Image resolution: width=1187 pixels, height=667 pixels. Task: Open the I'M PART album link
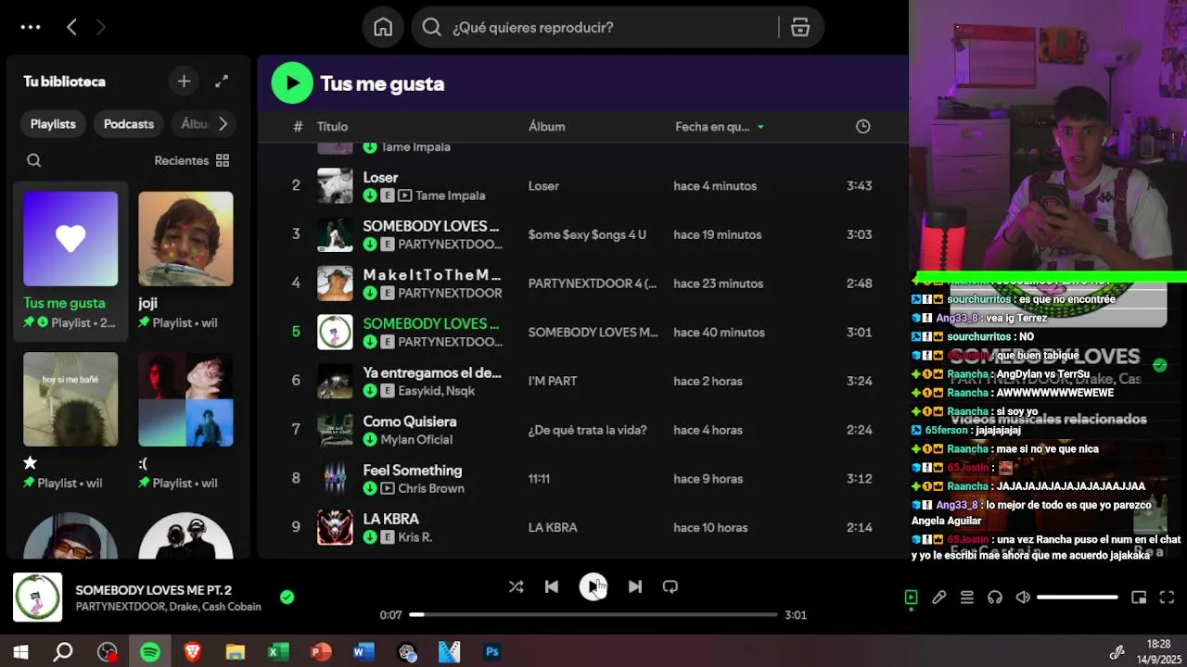pos(553,381)
